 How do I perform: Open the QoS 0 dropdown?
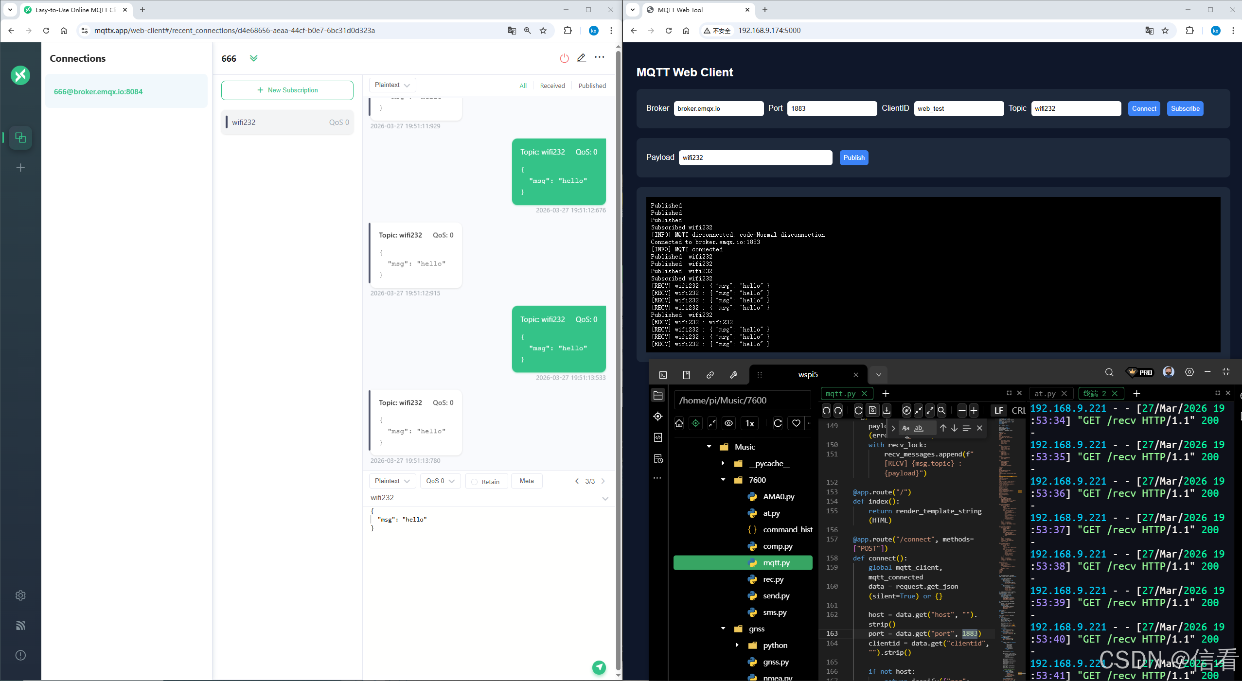coord(440,481)
